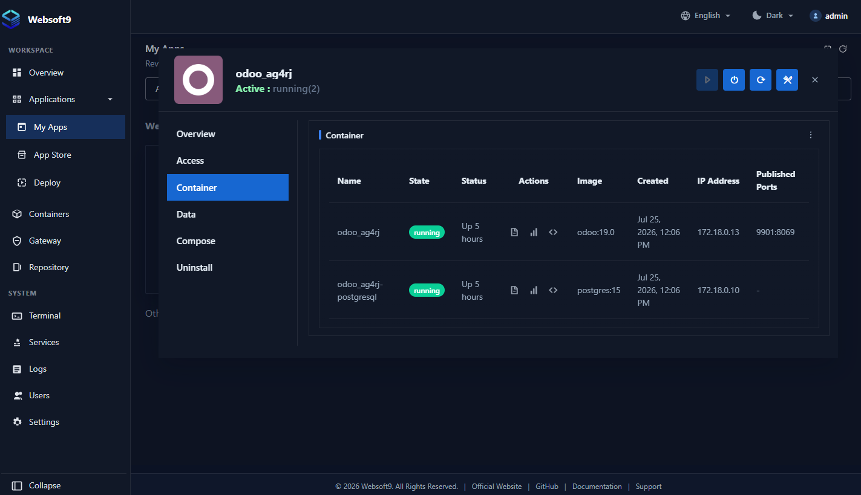Click the Users icon

point(17,395)
